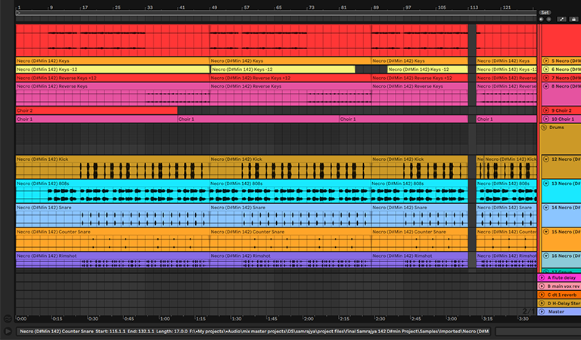
Task: Jump to the next locator arrow
Action: [x=549, y=20]
